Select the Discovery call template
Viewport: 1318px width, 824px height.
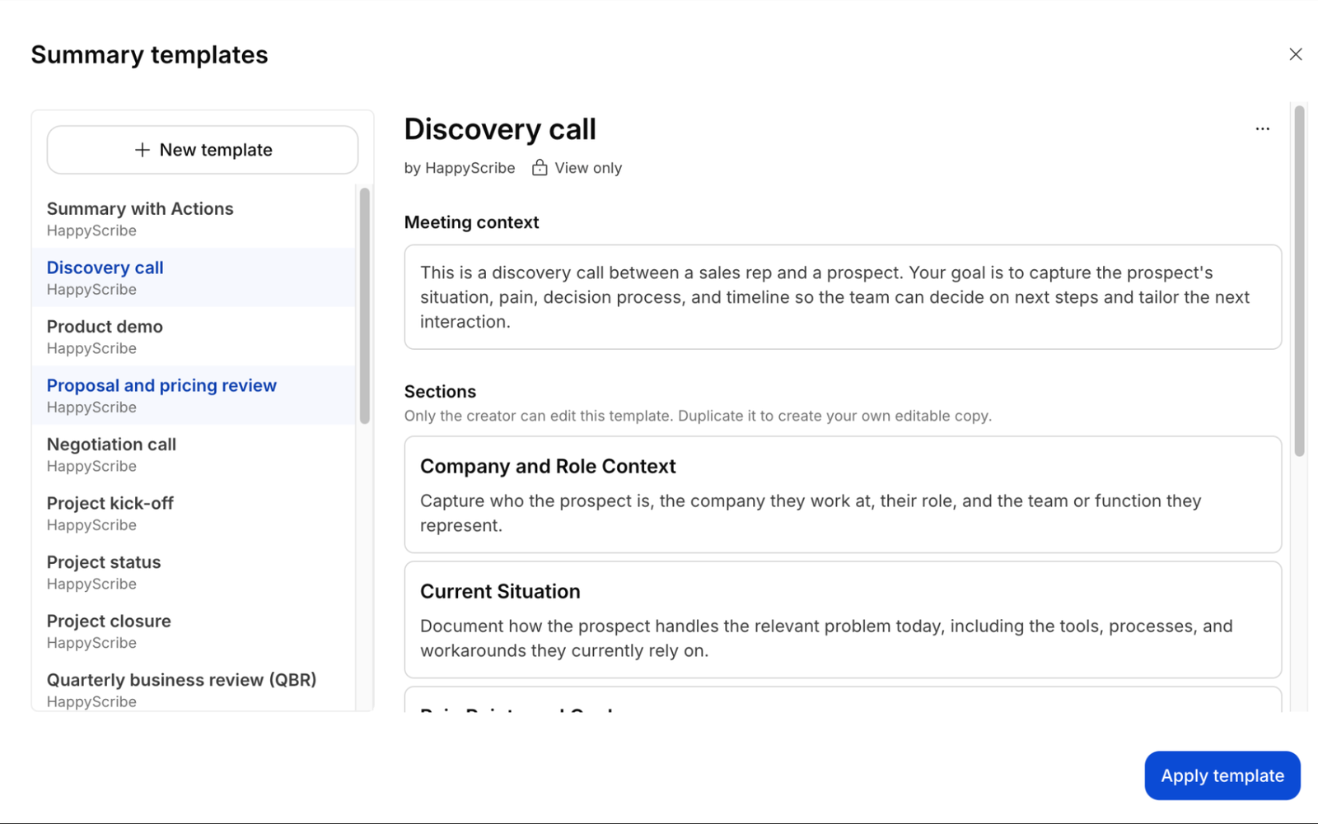click(x=194, y=277)
